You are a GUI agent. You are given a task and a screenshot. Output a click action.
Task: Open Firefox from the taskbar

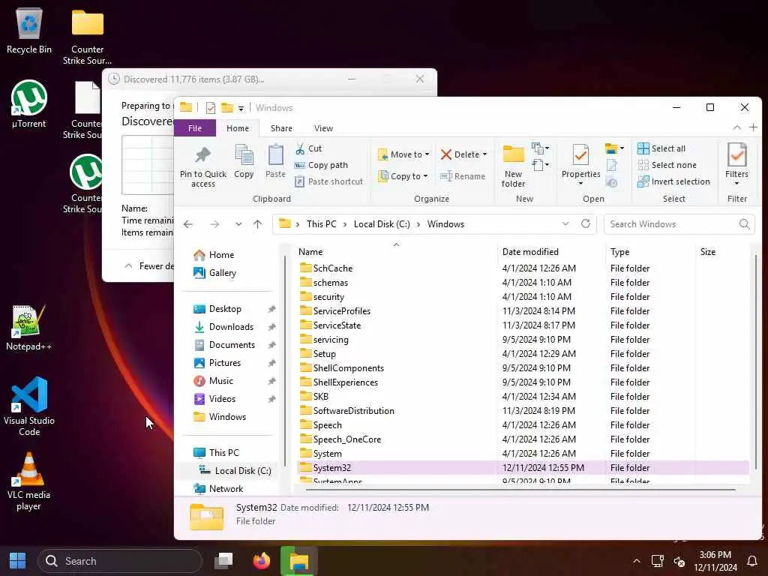point(262,561)
